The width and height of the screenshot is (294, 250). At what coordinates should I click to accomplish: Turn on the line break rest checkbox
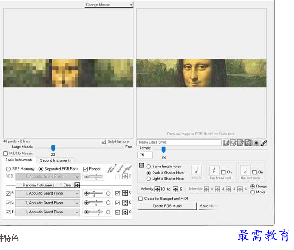click(x=223, y=173)
